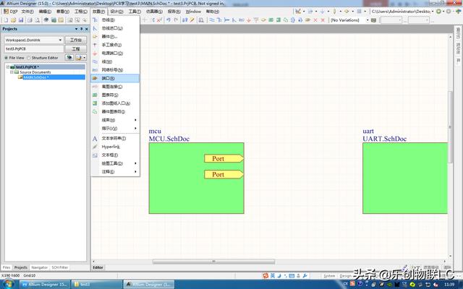Open the 文件(F) menu
The image size is (463, 289).
27,12
